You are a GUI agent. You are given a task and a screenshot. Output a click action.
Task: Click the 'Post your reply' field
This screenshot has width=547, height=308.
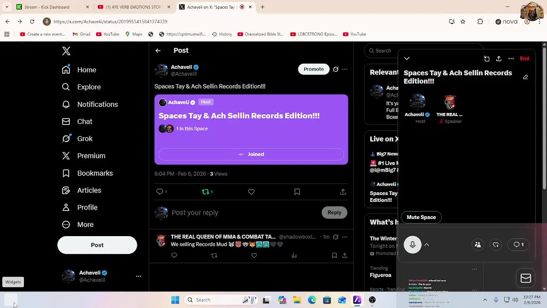pyautogui.click(x=244, y=213)
